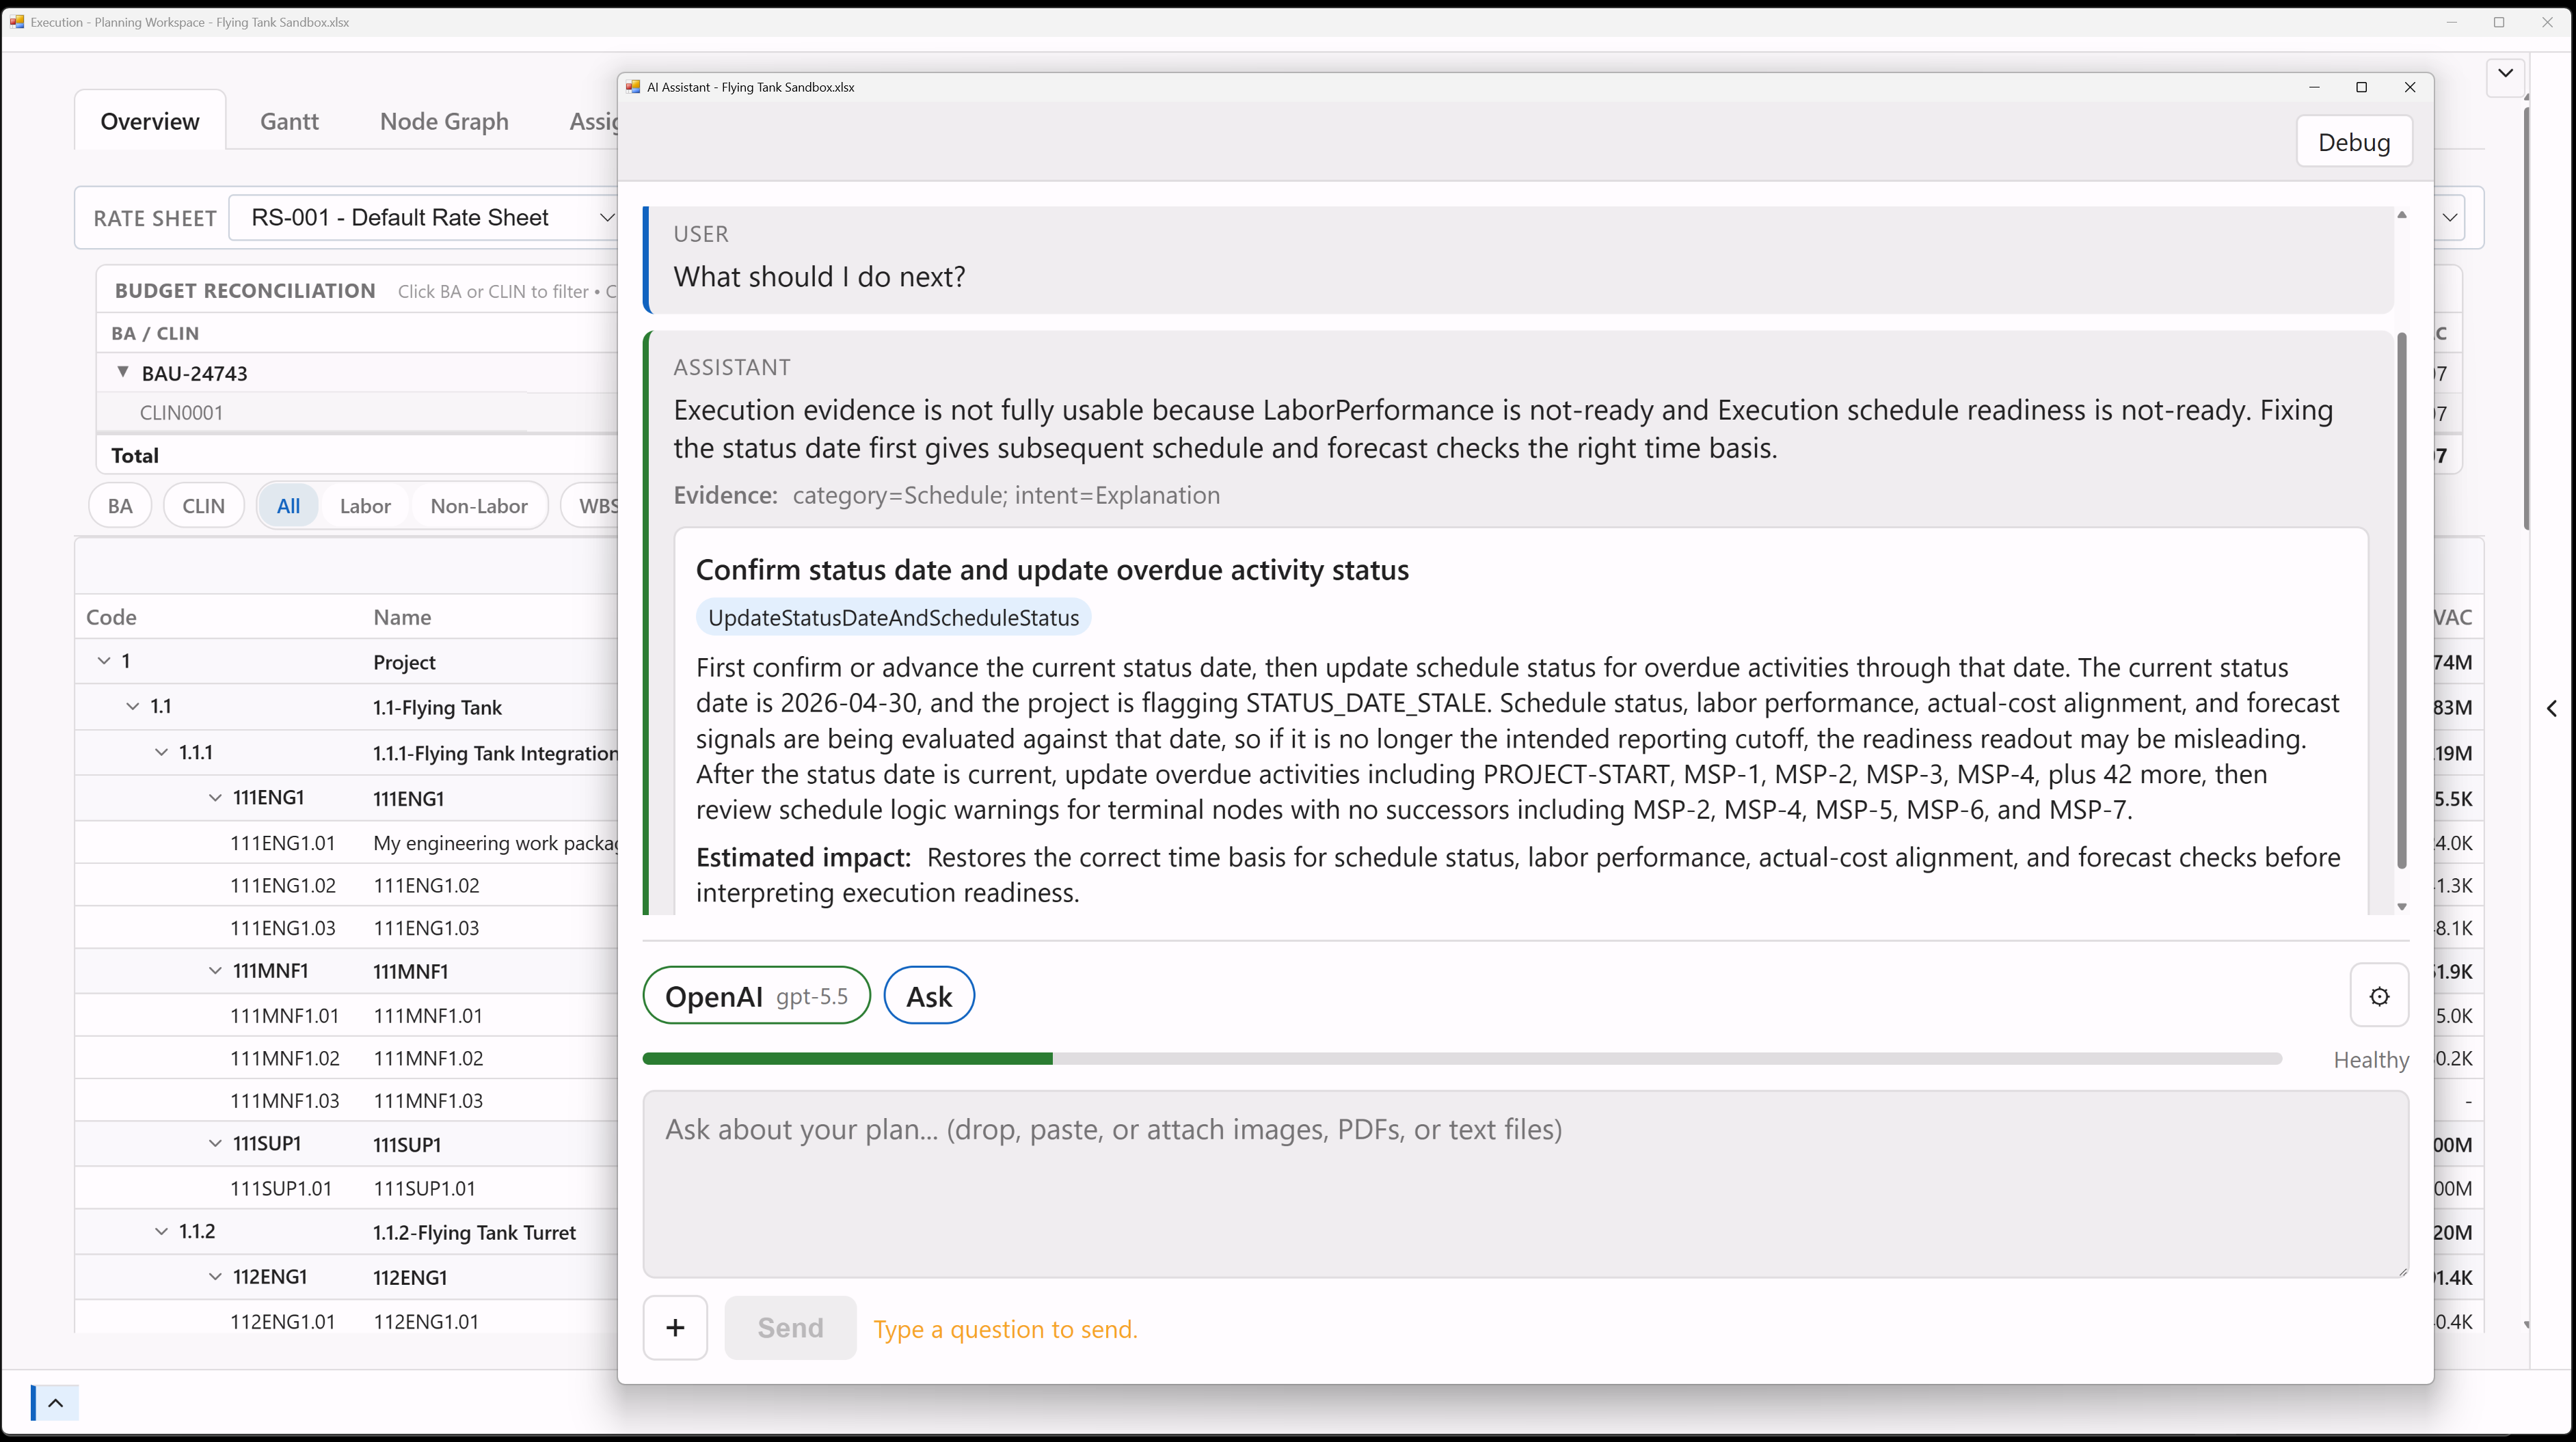Select the Non-Labor filter toggle
Viewport: 2576px width, 1442px height.
point(479,506)
